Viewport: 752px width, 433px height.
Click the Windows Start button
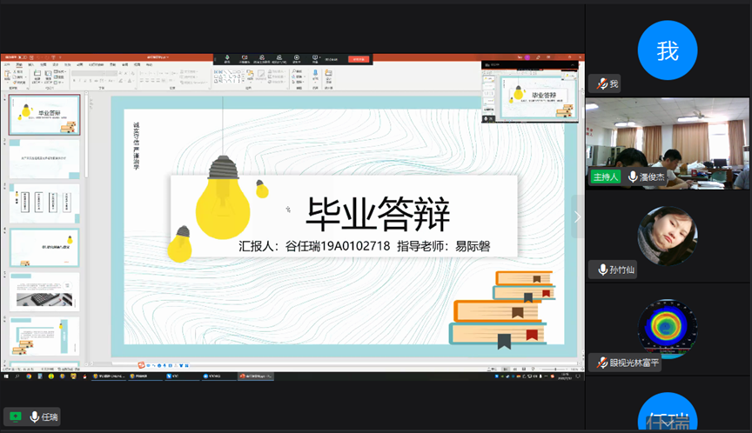5,376
